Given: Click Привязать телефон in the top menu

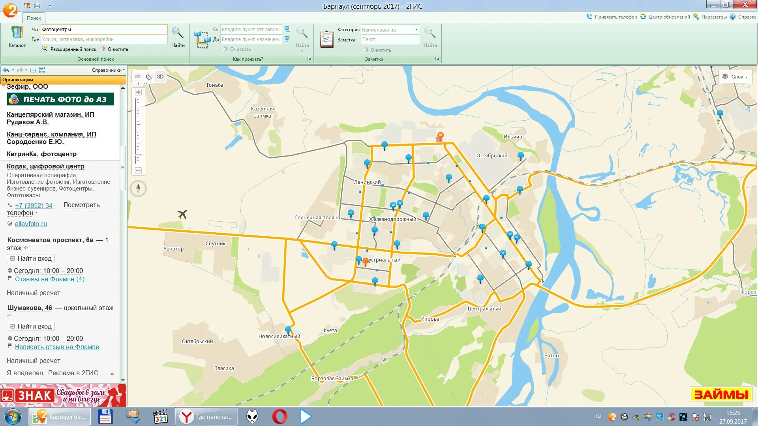Looking at the screenshot, I should pos(612,17).
